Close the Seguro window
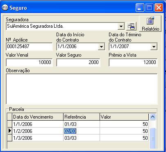This screenshot has height=152, width=166. coord(159,8)
